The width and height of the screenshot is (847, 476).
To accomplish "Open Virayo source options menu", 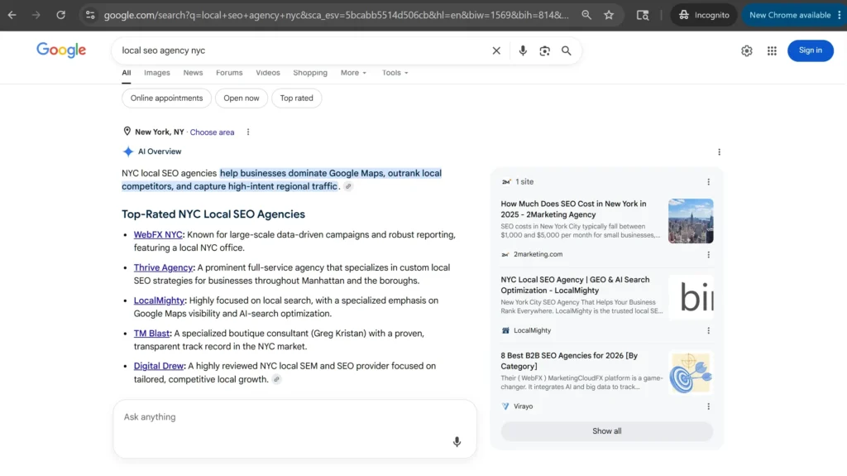I will [709, 406].
